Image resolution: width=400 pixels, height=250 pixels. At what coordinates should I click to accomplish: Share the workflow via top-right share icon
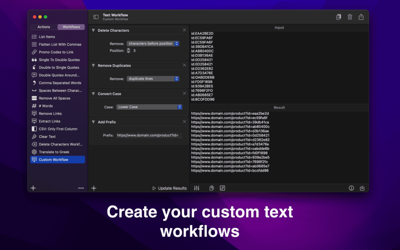[x=361, y=17]
